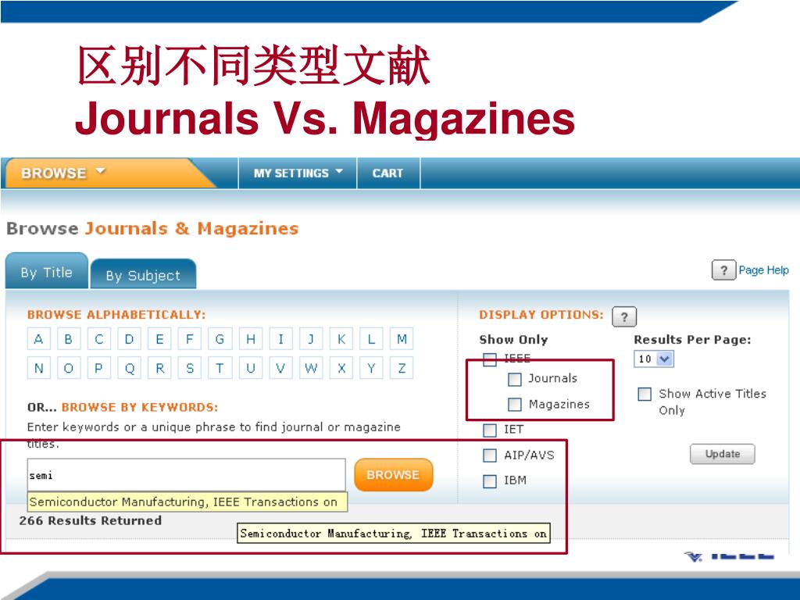800x600 pixels.
Task: Choose letter R in the alphabet list
Action: 159,368
